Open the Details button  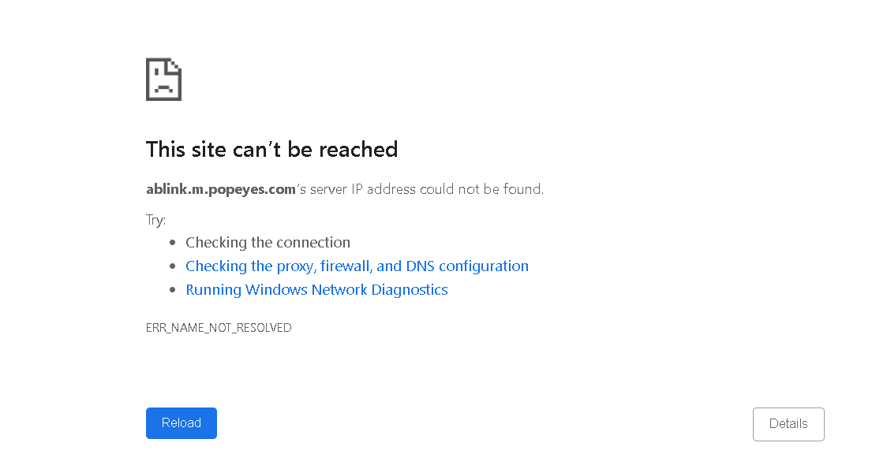click(788, 424)
